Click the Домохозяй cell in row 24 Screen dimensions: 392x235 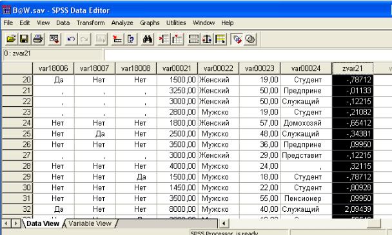[306, 123]
